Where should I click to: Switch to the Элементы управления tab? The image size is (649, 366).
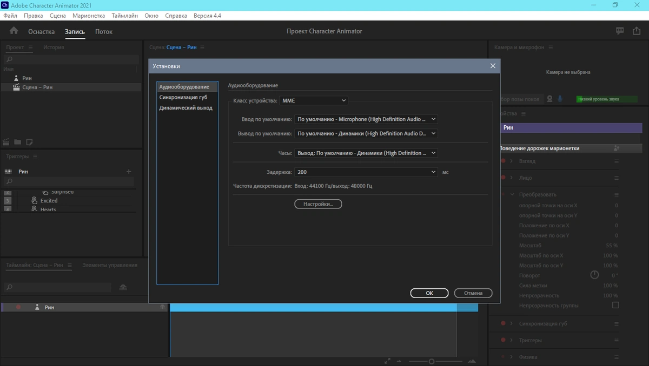pyautogui.click(x=110, y=265)
